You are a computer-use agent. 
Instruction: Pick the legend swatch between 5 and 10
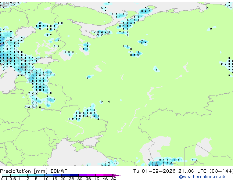pyautogui.click(x=40, y=175)
